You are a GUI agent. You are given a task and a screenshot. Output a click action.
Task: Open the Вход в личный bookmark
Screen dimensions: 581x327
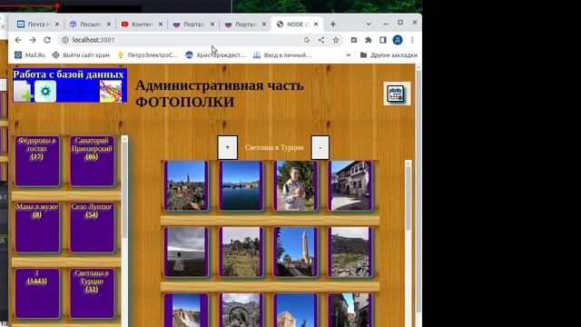pos(282,54)
